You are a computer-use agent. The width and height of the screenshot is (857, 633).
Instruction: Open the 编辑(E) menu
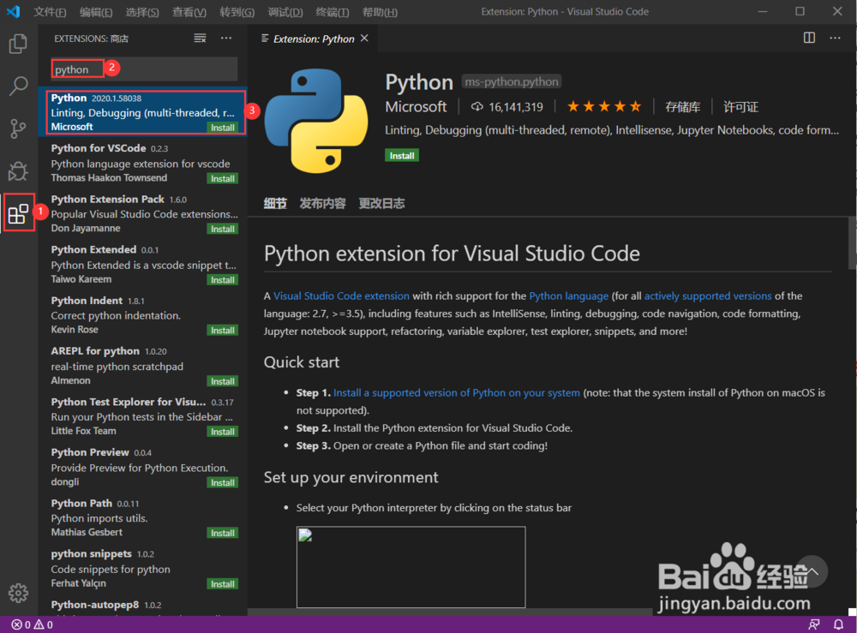coord(96,12)
